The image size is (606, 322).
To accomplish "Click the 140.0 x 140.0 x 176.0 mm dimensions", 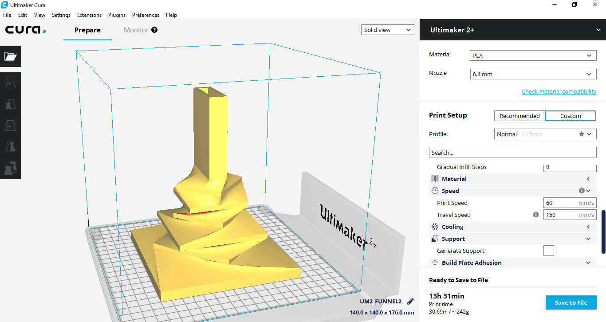I will click(x=382, y=312).
